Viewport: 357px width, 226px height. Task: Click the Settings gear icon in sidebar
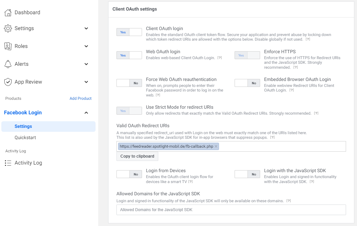tap(8, 28)
